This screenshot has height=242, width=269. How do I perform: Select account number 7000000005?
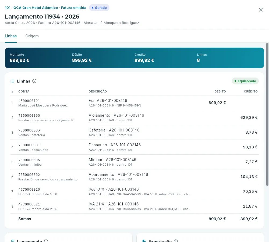(x=29, y=160)
